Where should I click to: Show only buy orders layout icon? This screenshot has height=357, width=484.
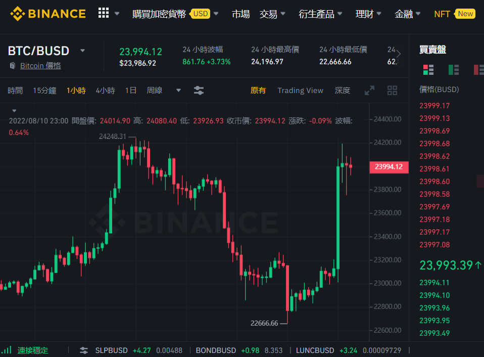(x=454, y=70)
